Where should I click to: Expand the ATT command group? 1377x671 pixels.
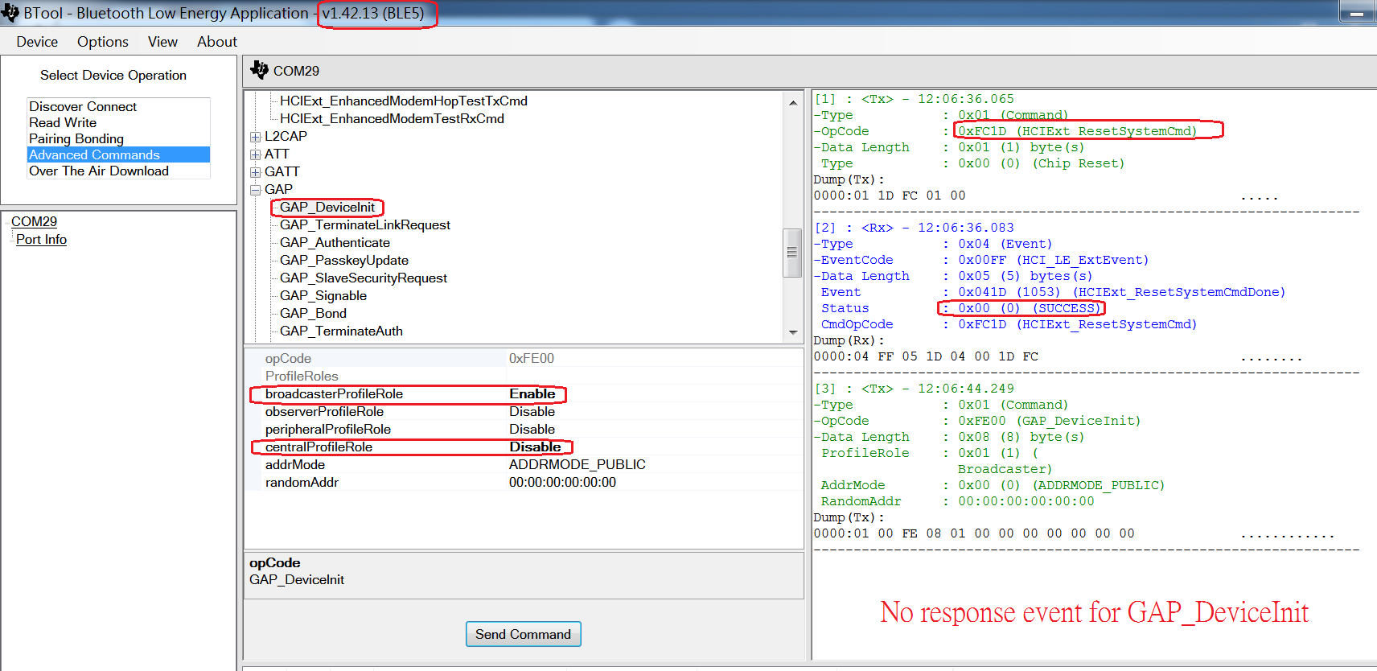coord(255,154)
